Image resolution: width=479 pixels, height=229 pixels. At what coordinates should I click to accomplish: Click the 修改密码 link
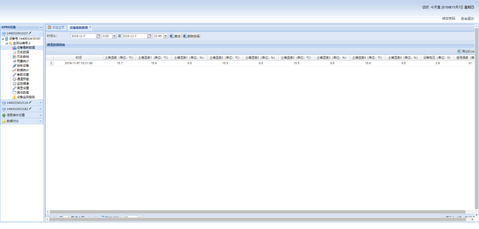coord(449,18)
